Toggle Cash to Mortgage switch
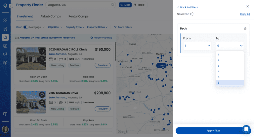 [x=26, y=27]
